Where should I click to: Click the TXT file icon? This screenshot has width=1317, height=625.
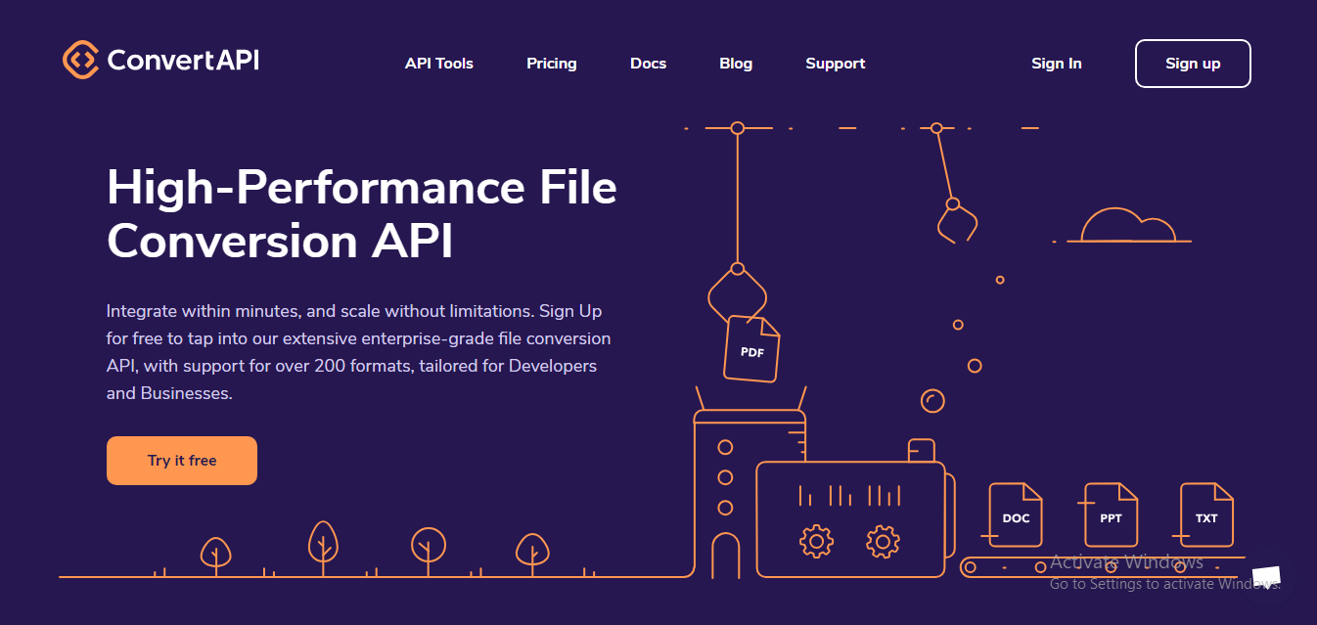pos(1206,514)
